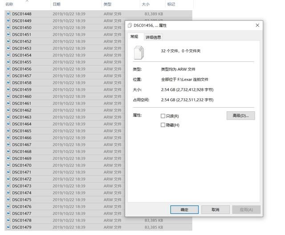This screenshot has height=235, width=285.
Task: Click the date cell of DSC01460
Action: point(69,97)
